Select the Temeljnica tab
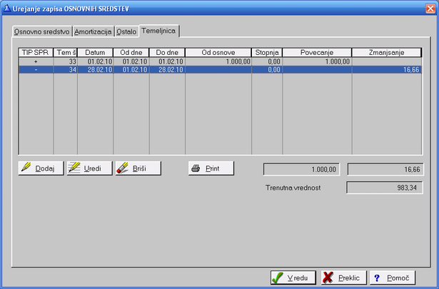Viewport: 439px width, 289px height. 158,31
